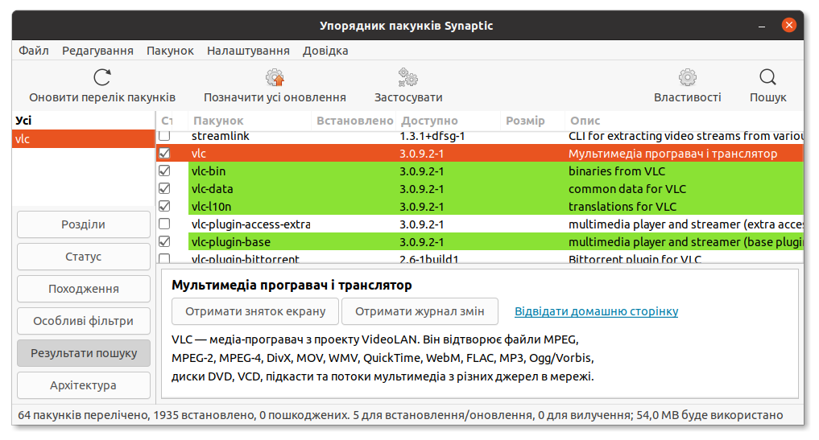
Task: Select the vlc-plugin-bittorrent package name
Action: (246, 258)
